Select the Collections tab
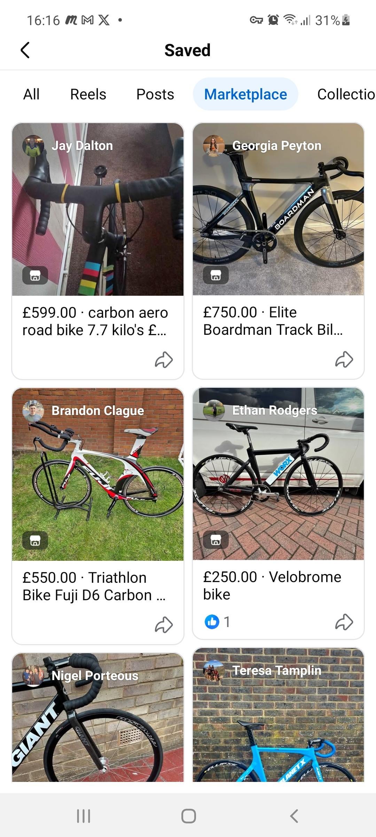The width and height of the screenshot is (376, 837). pos(345,94)
